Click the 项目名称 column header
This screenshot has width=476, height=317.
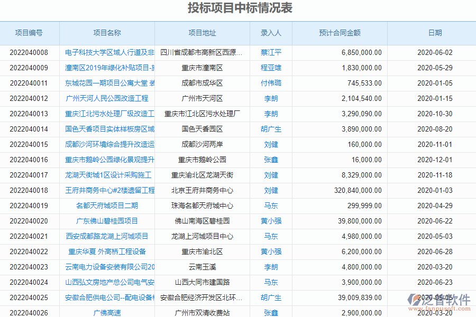[x=106, y=33]
